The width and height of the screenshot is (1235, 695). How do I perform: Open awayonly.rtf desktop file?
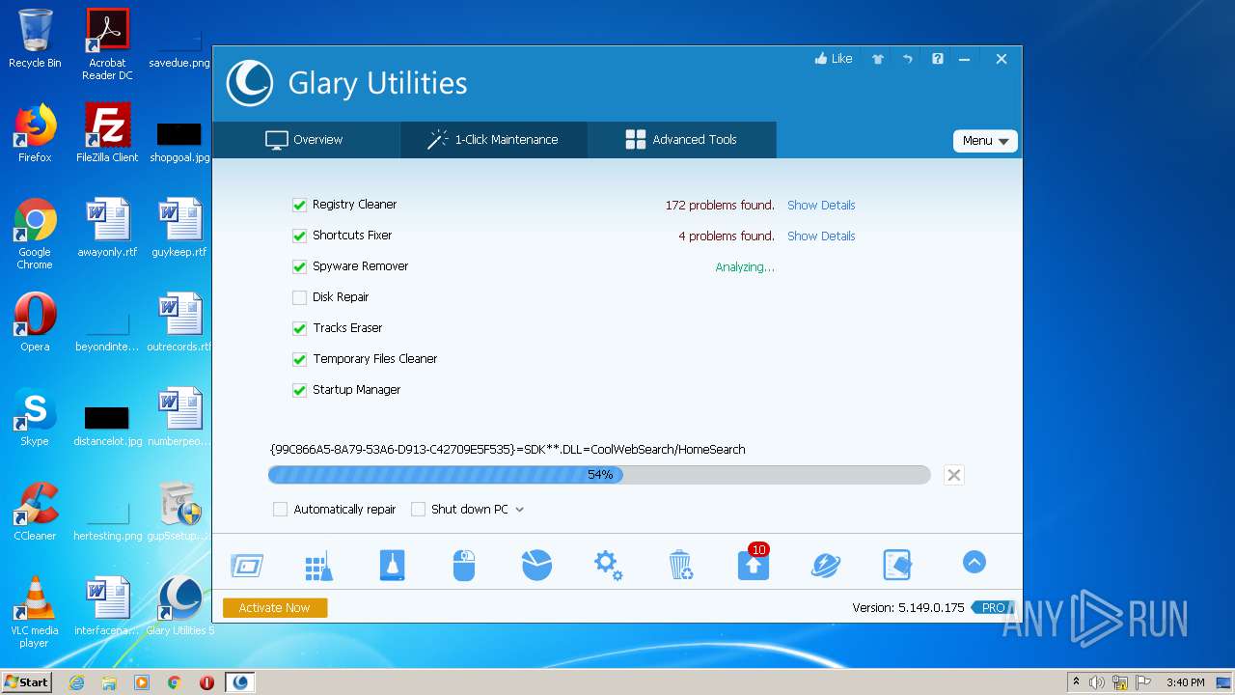pyautogui.click(x=108, y=228)
